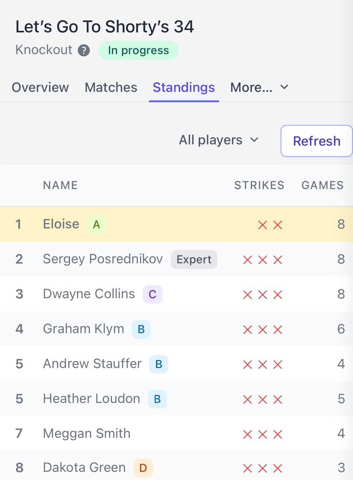This screenshot has width=353, height=480.
Task: Click the chevron next to More...
Action: [x=284, y=87]
